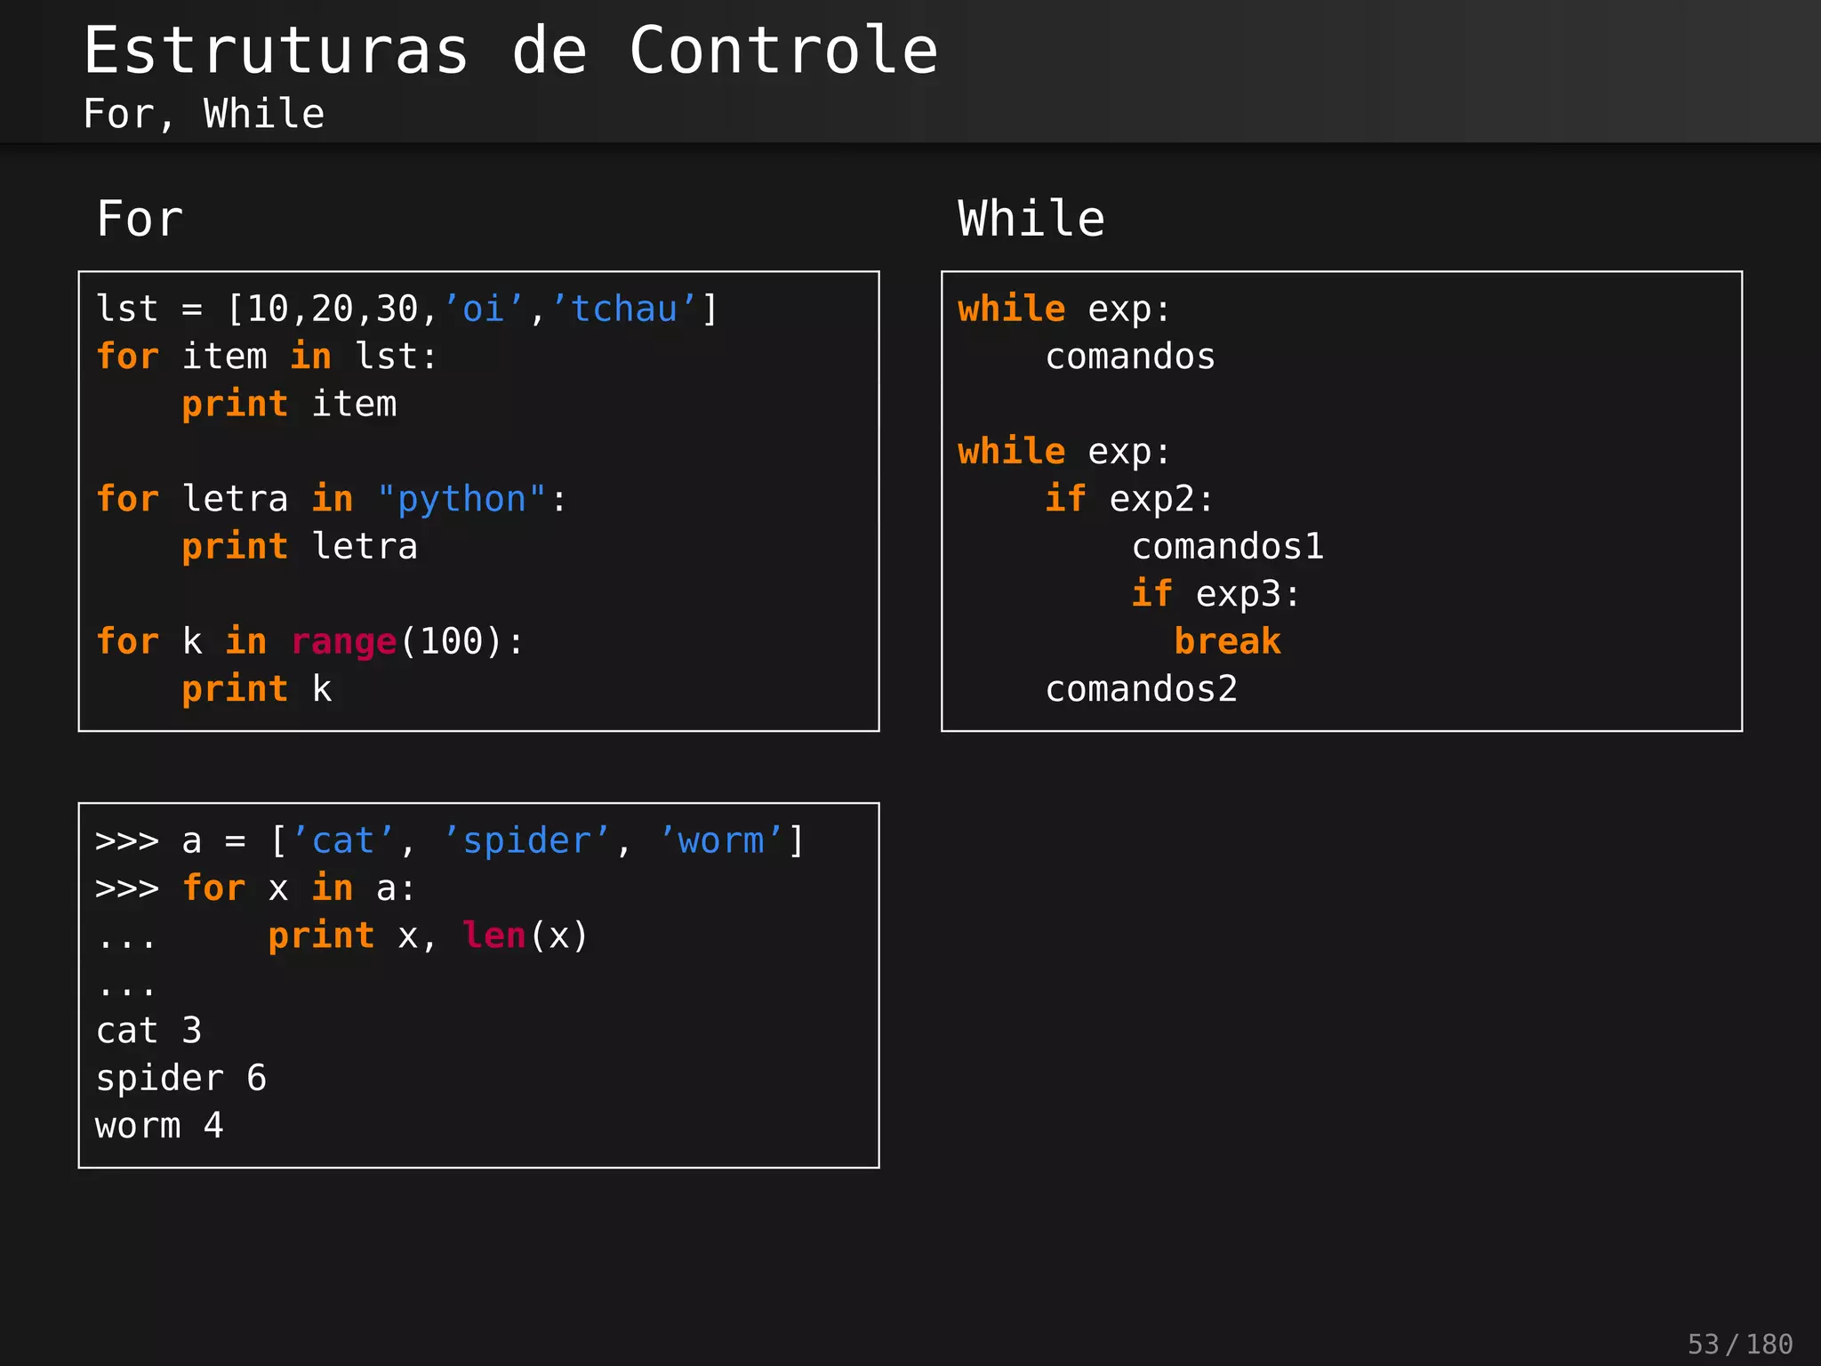Image resolution: width=1821 pixels, height=1366 pixels.
Task: Select the 'For' section heading
Action: 140,219
